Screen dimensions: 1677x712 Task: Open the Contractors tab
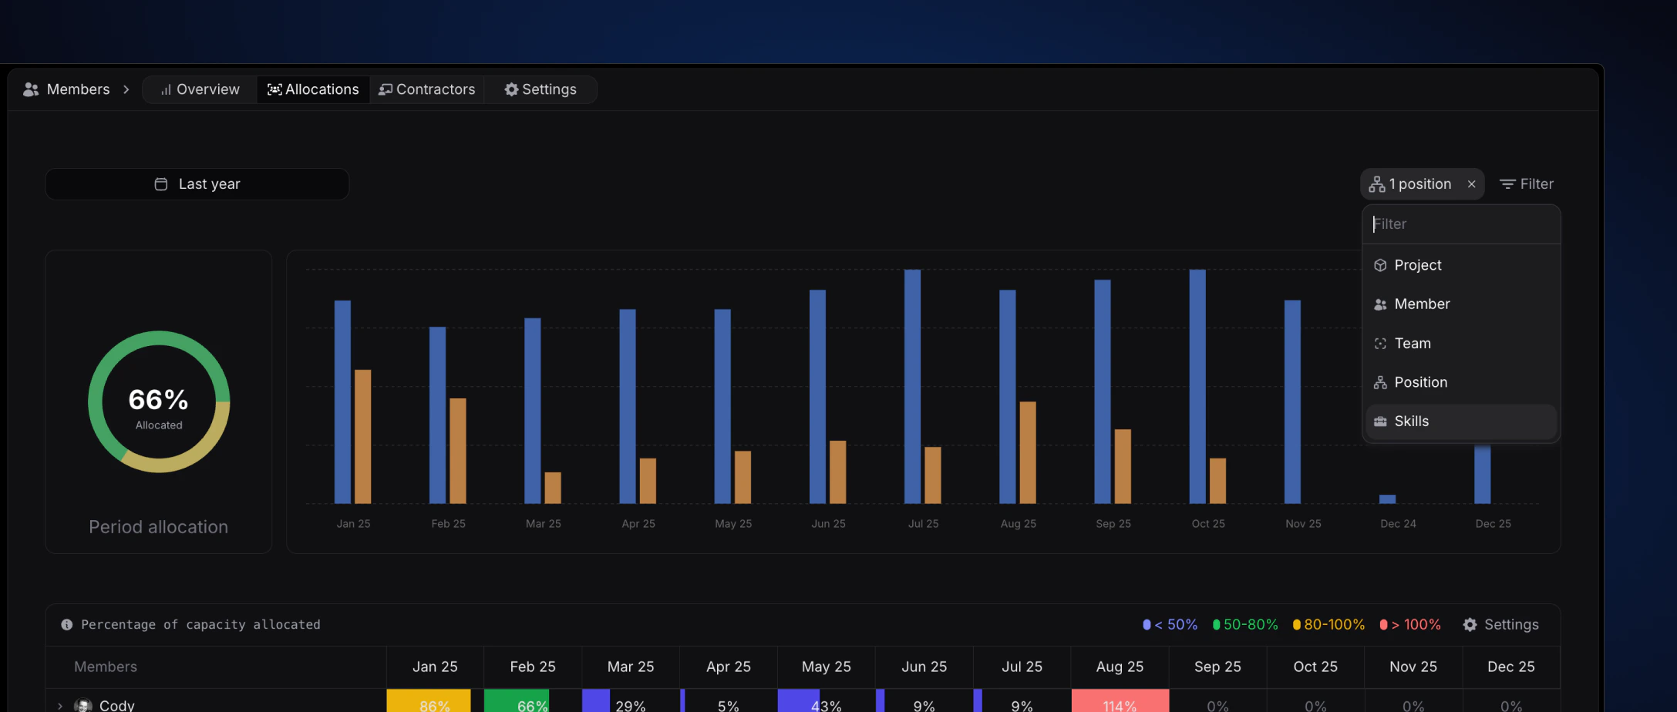427,89
